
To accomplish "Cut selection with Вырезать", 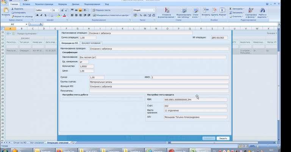I will pyautogui.click(x=17, y=9).
